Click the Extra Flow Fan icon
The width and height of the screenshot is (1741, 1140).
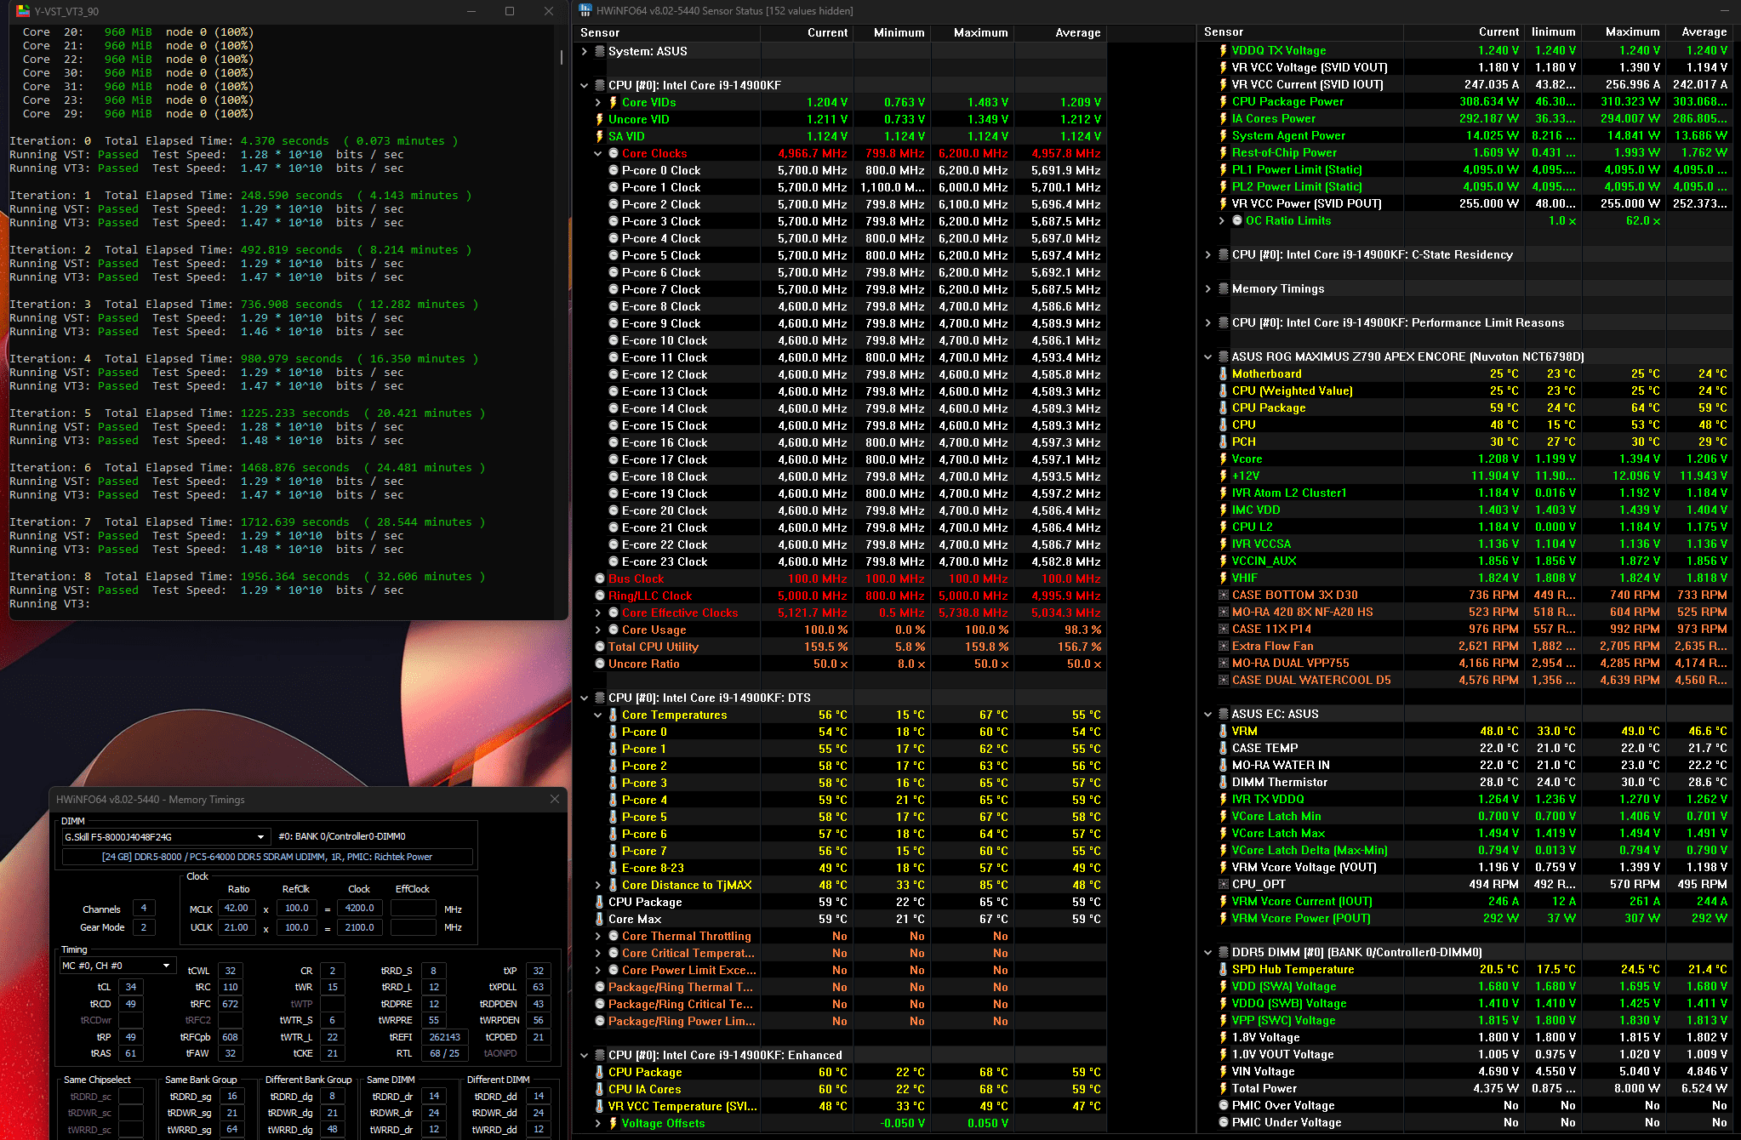[1224, 646]
